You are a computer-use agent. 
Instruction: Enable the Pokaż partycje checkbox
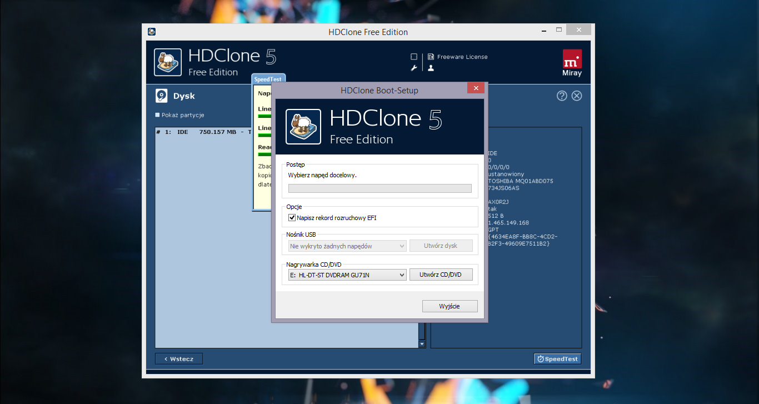coord(158,115)
